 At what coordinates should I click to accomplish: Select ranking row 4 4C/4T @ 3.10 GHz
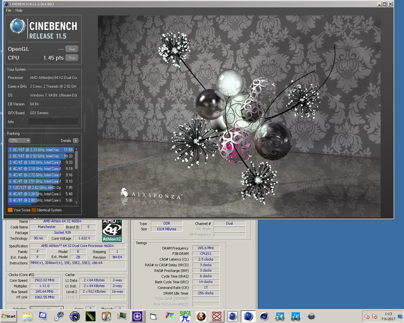41,169
